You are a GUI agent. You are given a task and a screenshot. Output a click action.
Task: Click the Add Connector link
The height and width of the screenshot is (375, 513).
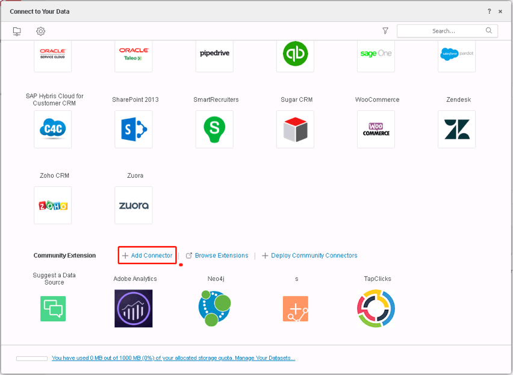(x=148, y=256)
